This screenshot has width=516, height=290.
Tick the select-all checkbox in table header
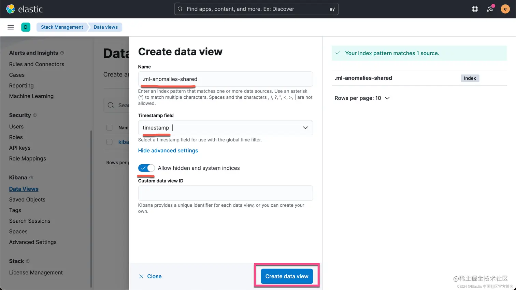coord(109,127)
